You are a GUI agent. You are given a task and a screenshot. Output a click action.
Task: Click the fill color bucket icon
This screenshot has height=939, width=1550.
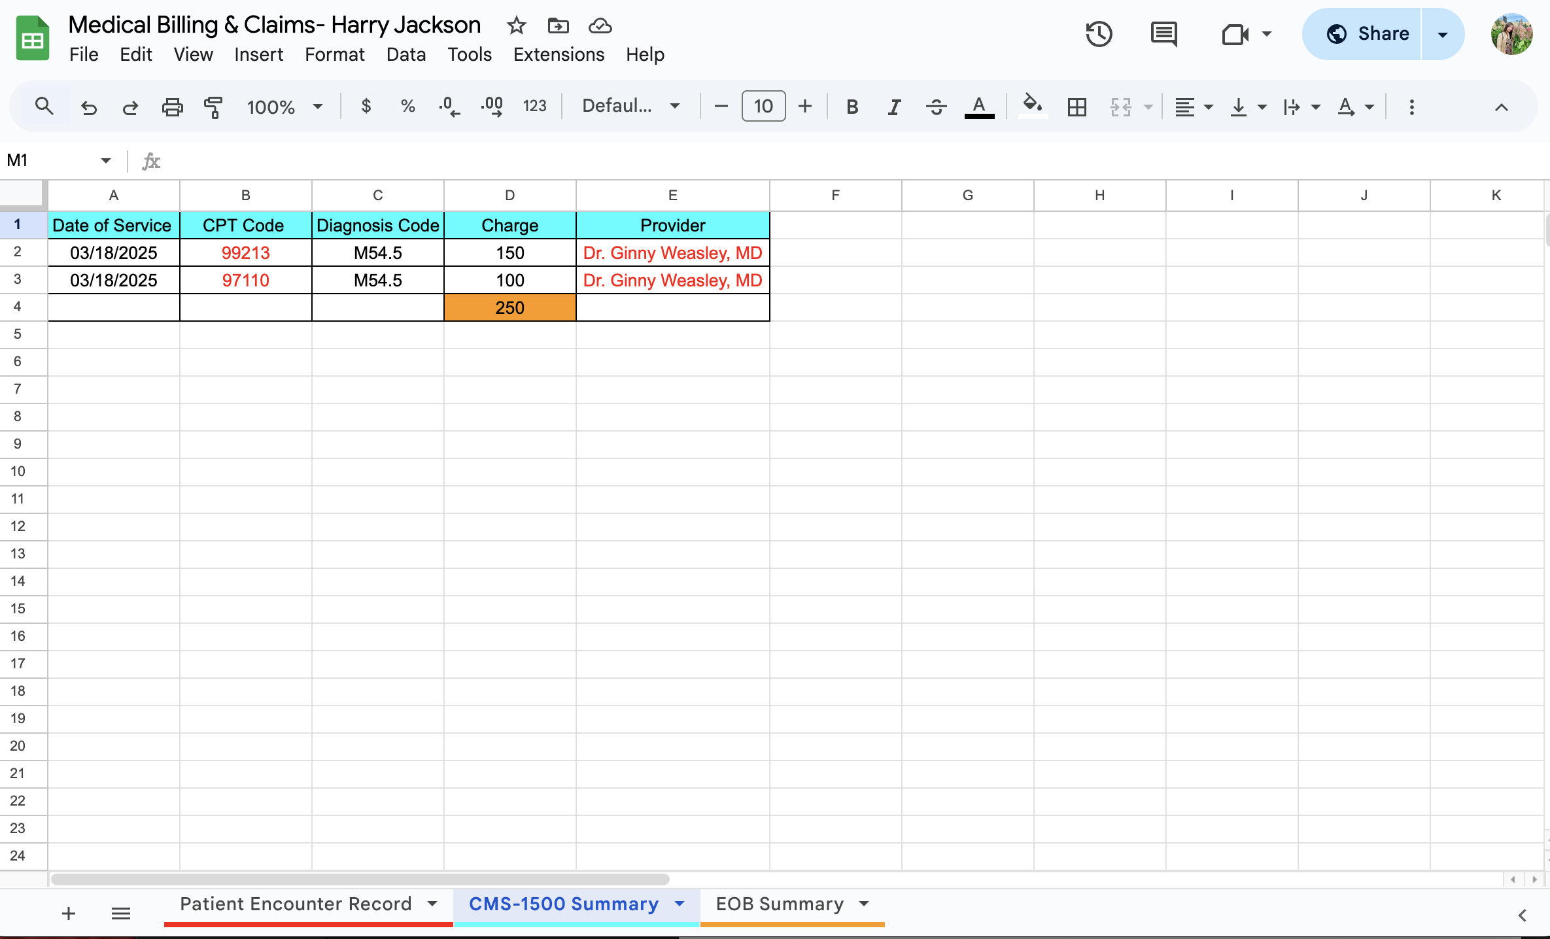coord(1032,105)
